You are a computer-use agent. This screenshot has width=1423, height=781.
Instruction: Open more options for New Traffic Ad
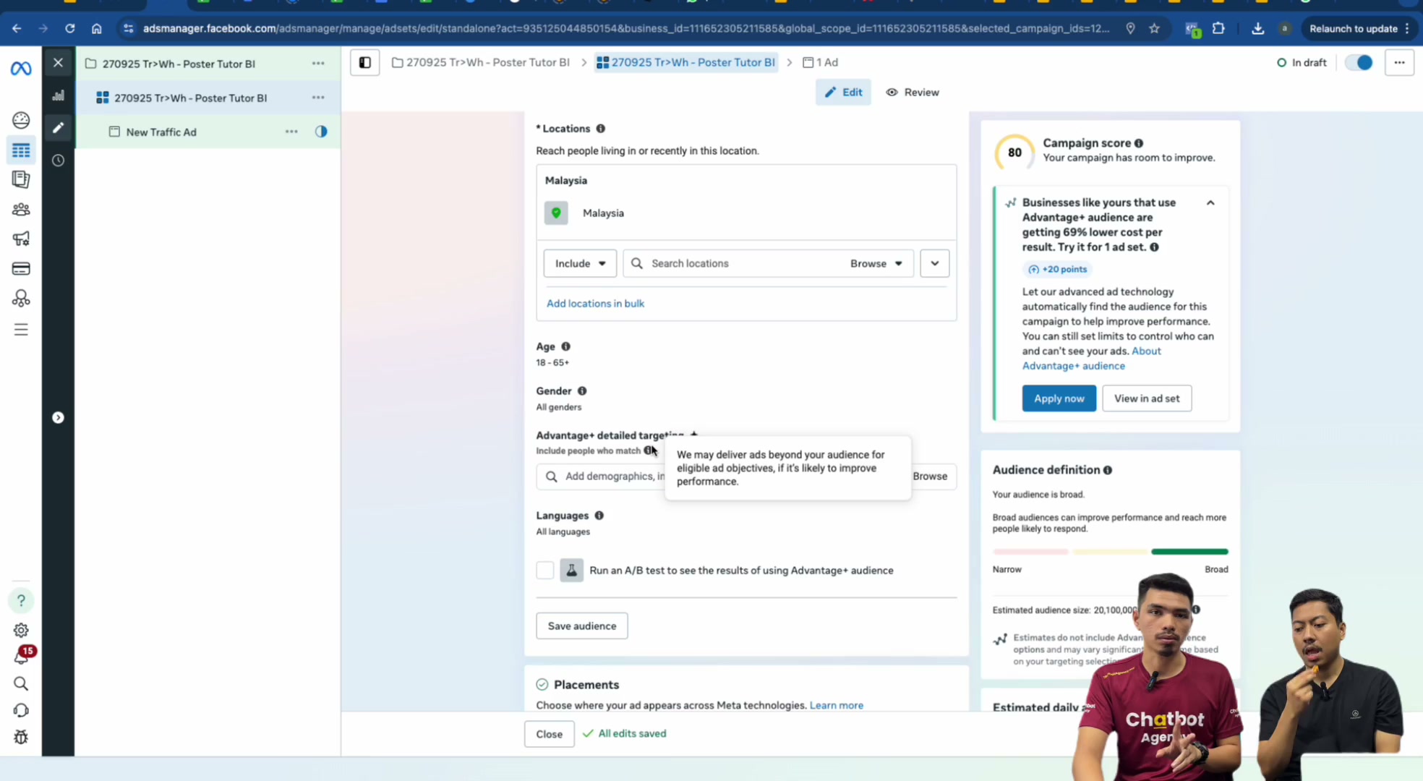click(291, 132)
